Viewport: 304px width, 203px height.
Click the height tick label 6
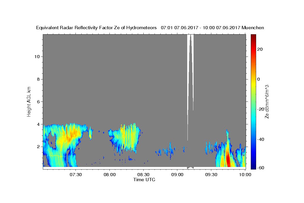pos(38,102)
